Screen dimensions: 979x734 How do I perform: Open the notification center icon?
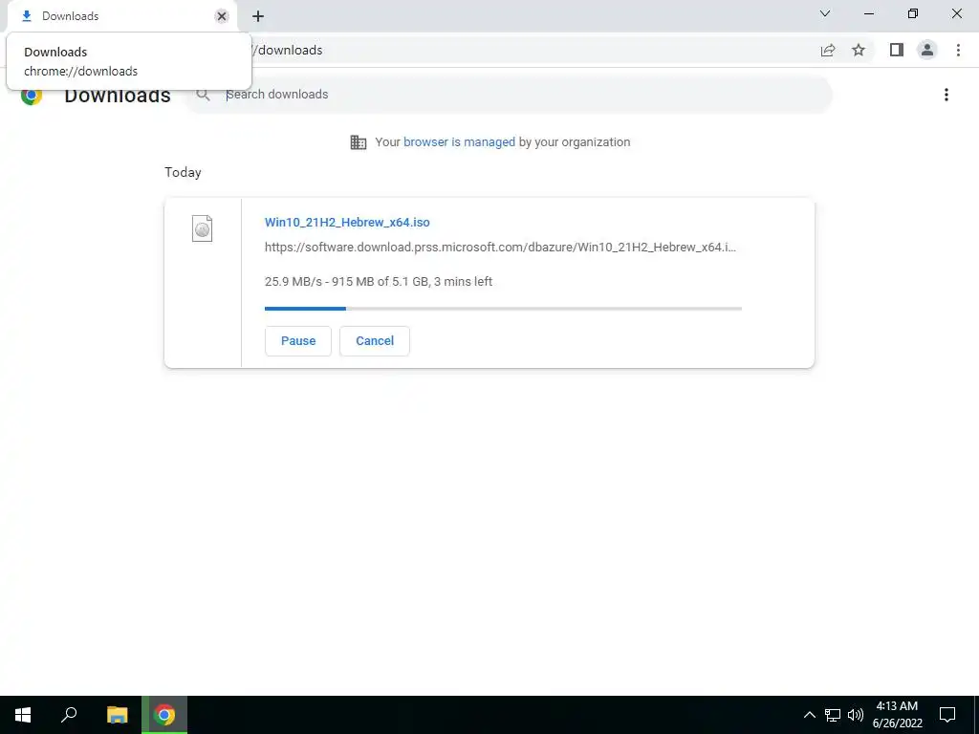coord(947,715)
